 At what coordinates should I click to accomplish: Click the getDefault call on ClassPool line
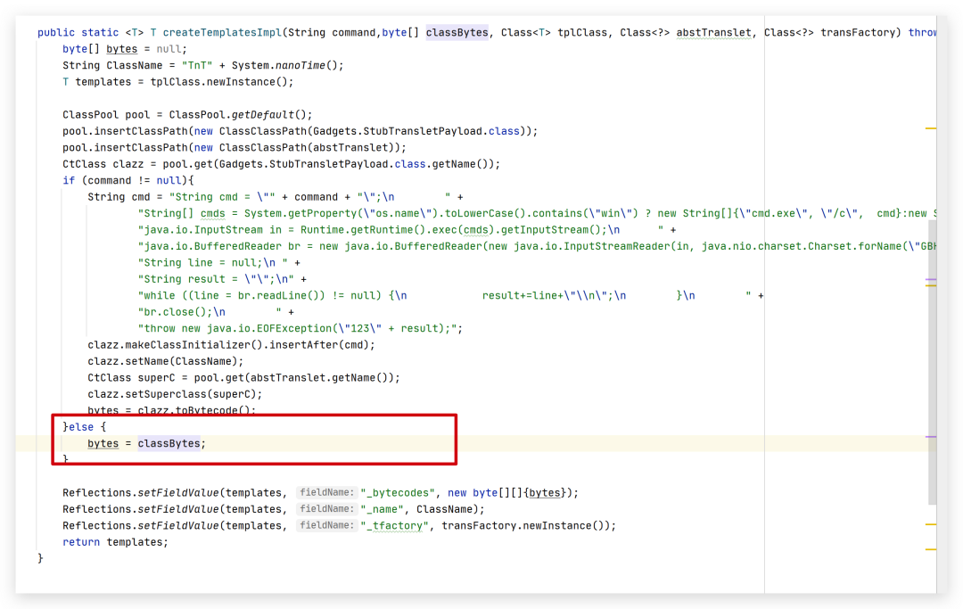263,115
